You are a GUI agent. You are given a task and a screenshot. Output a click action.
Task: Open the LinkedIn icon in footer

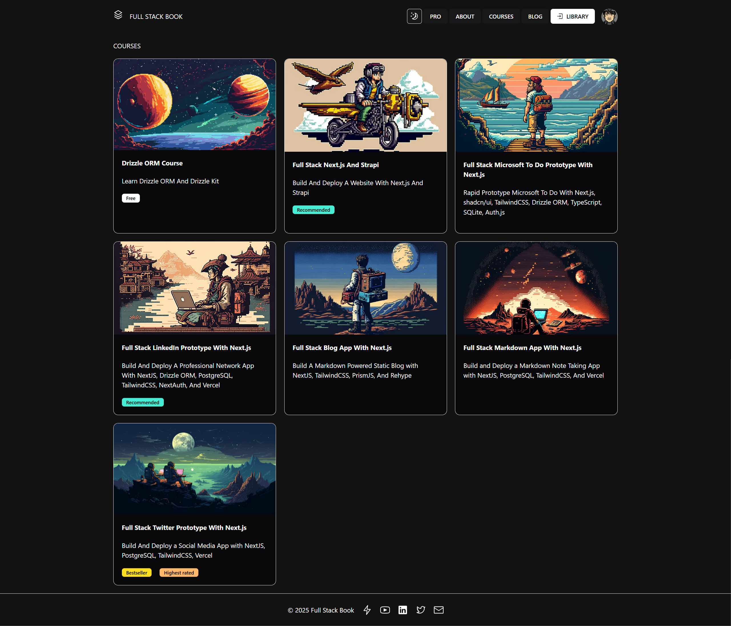point(402,610)
